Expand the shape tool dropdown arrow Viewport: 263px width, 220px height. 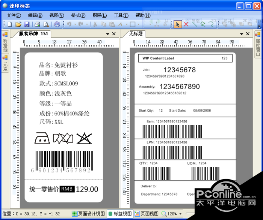[x=138, y=24]
